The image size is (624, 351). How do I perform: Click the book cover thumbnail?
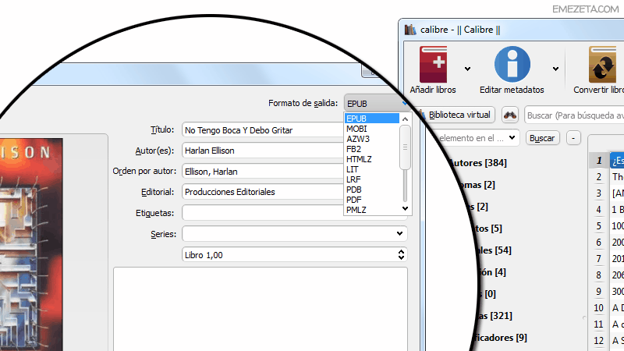[x=31, y=244]
